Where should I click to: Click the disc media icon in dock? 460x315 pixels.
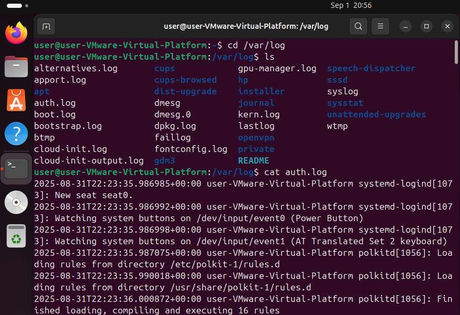pyautogui.click(x=16, y=202)
